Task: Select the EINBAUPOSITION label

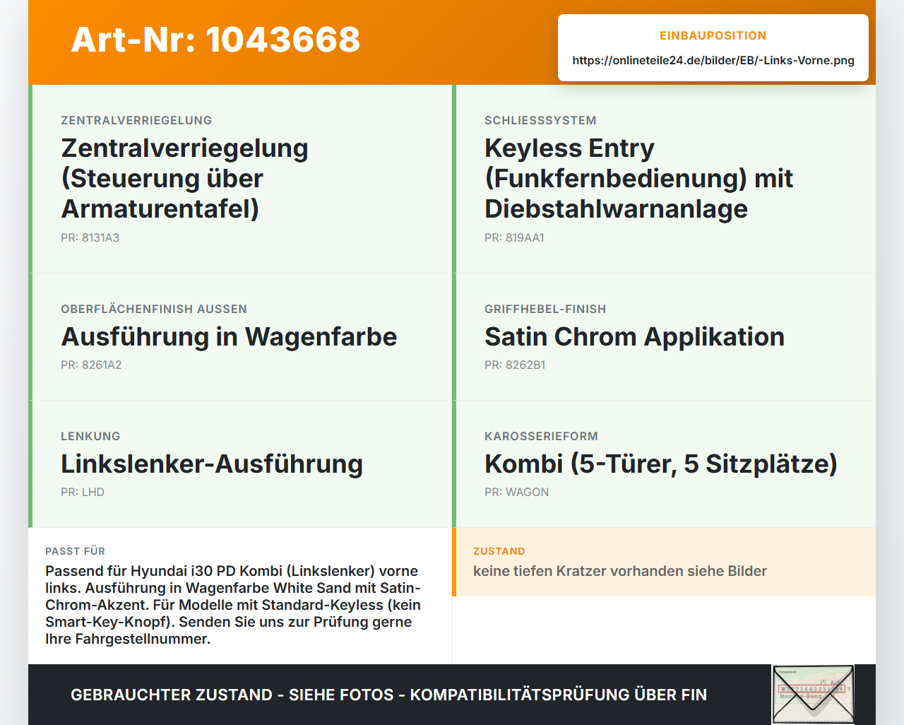Action: tap(713, 35)
